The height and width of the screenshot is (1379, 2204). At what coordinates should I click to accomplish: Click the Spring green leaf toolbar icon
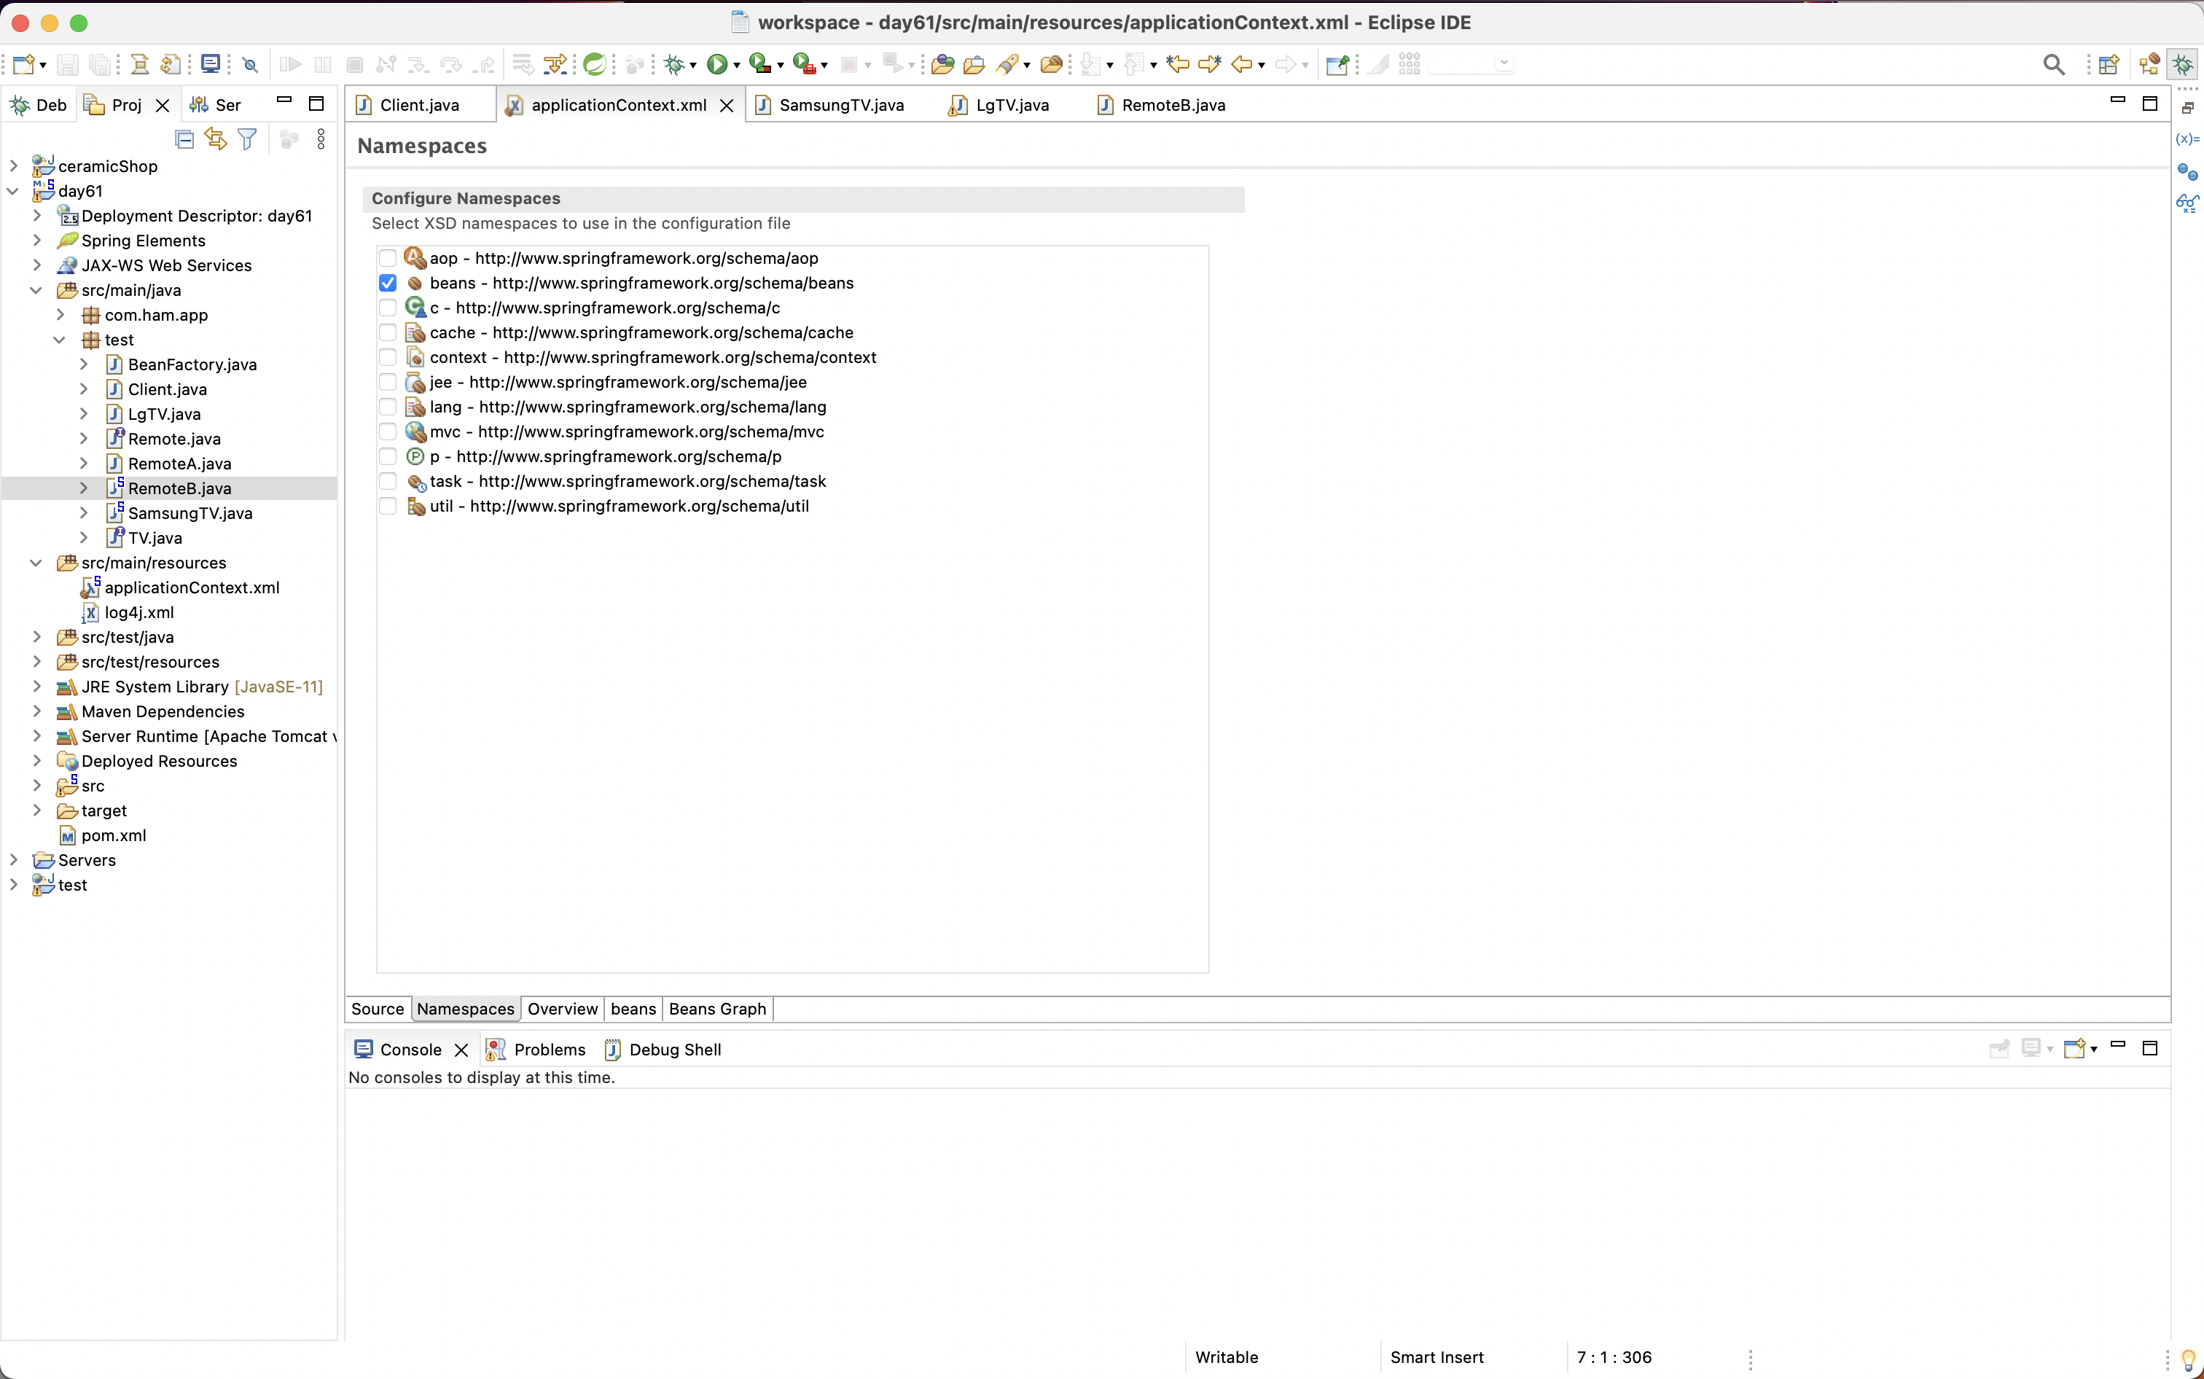tap(595, 64)
